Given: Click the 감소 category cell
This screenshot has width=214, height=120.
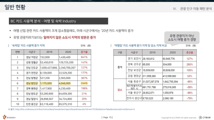Looking at the screenshot, I should tap(120, 90).
